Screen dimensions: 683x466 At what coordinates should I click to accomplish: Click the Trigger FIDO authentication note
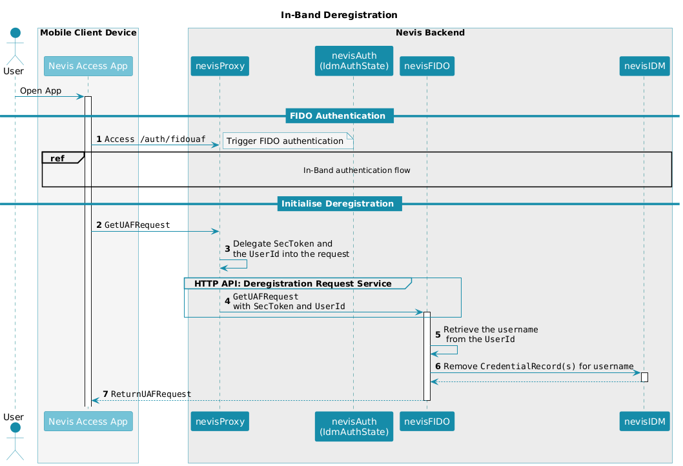[288, 141]
